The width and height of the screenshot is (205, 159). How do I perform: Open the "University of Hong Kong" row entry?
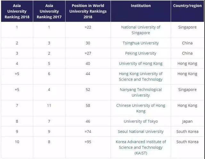(x=141, y=64)
